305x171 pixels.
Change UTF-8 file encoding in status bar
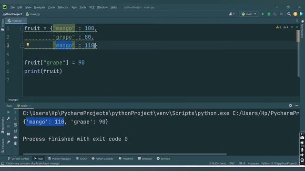pos(241,163)
